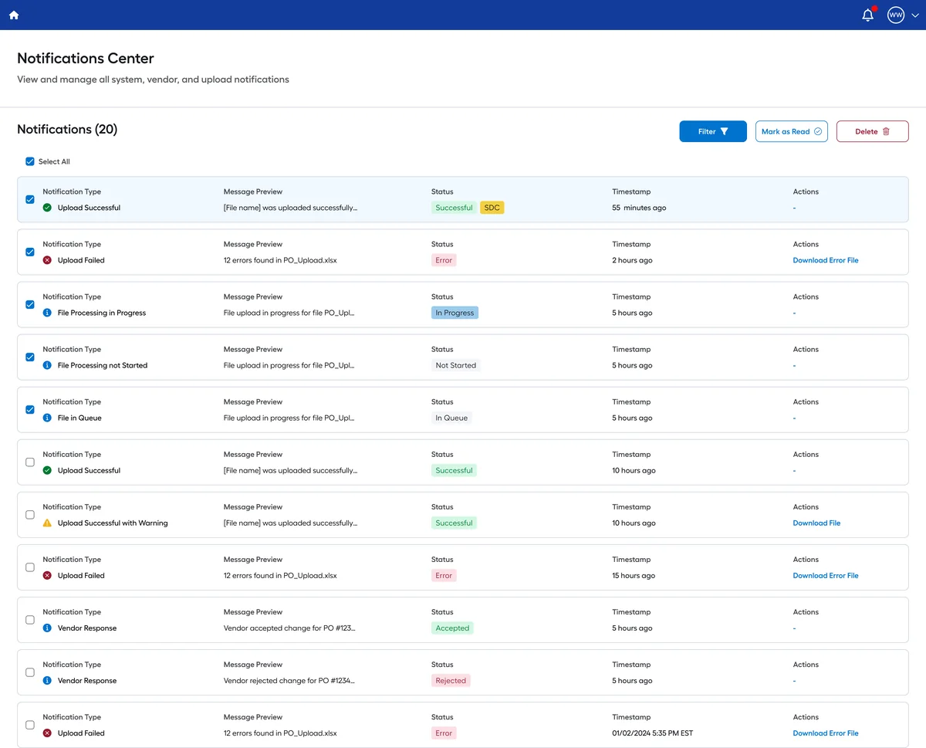
Task: Click info icon of rejected Vendor Response
Action: [47, 680]
